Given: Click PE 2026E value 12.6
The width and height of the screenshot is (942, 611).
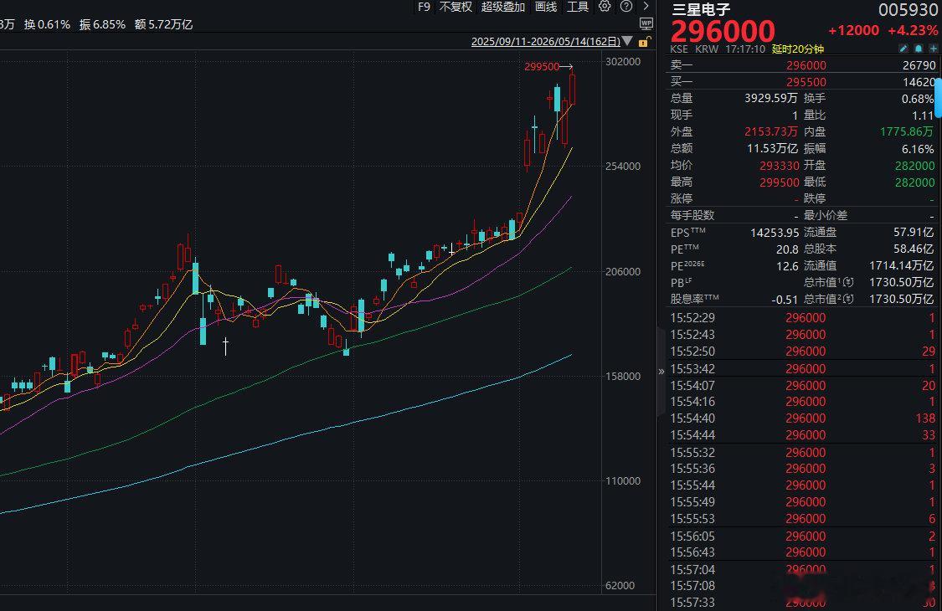Looking at the screenshot, I should 787,265.
